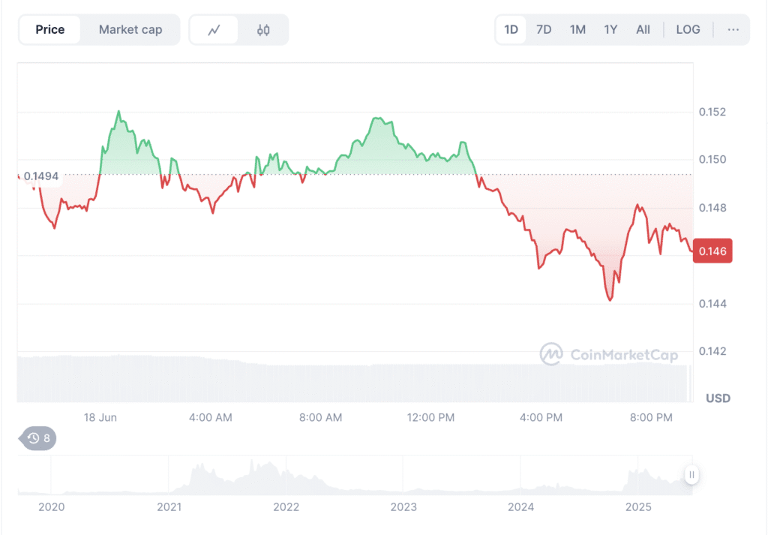Select the line chart view icon
Viewport: 768px width, 535px height.
214,30
